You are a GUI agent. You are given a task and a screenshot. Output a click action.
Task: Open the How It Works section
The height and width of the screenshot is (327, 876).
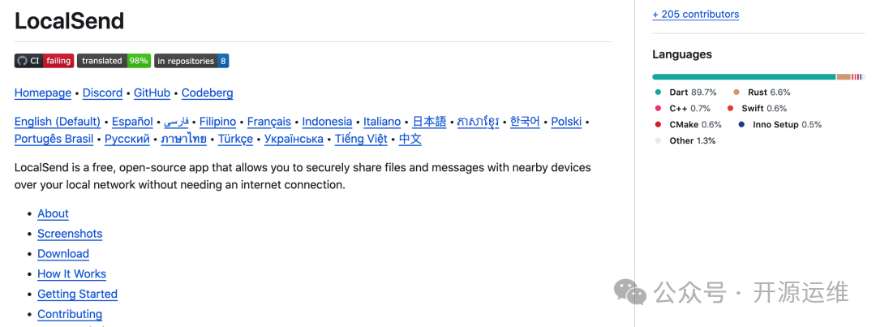click(71, 274)
